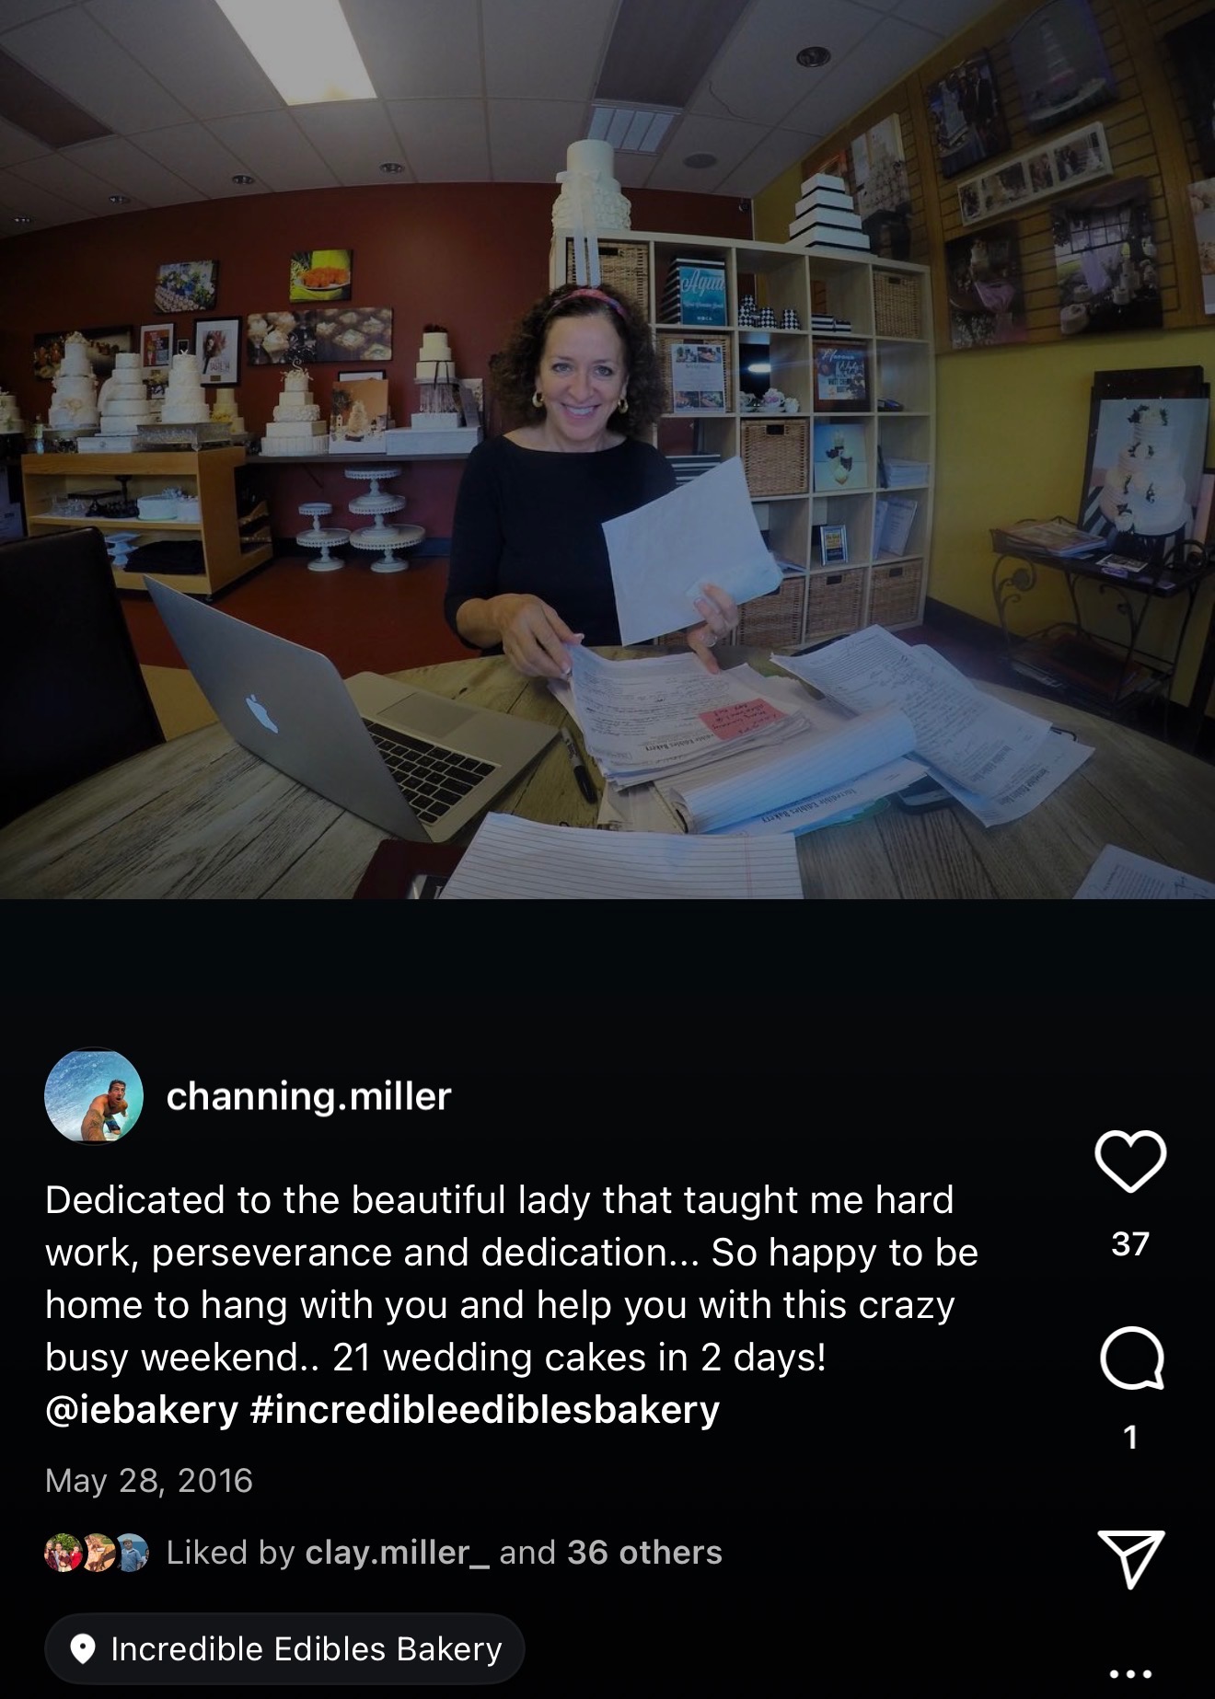Open the Incredible Edibles Bakery location tag
The height and width of the screenshot is (1699, 1215).
coord(284,1649)
